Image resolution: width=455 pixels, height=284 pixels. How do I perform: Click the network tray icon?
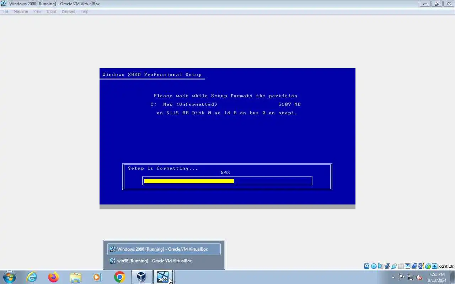(411, 277)
